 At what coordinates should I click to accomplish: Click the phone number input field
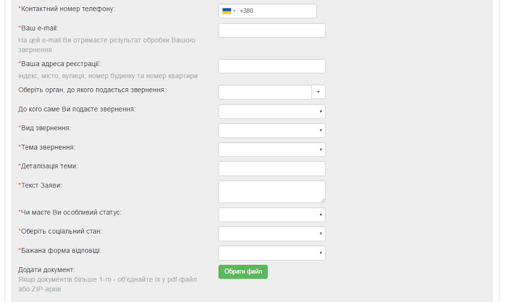click(276, 11)
